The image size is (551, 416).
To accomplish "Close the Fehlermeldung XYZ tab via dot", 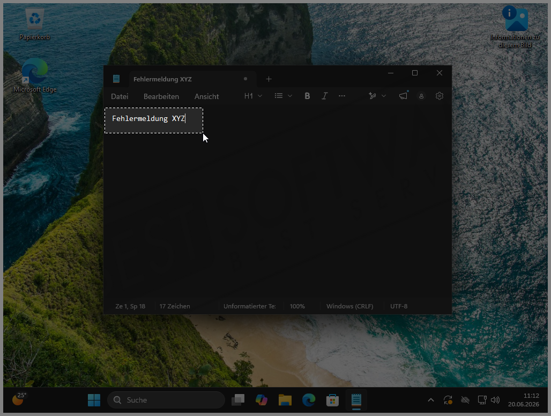I will point(245,79).
